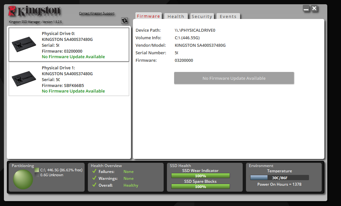Open the Health tab

[x=176, y=16]
